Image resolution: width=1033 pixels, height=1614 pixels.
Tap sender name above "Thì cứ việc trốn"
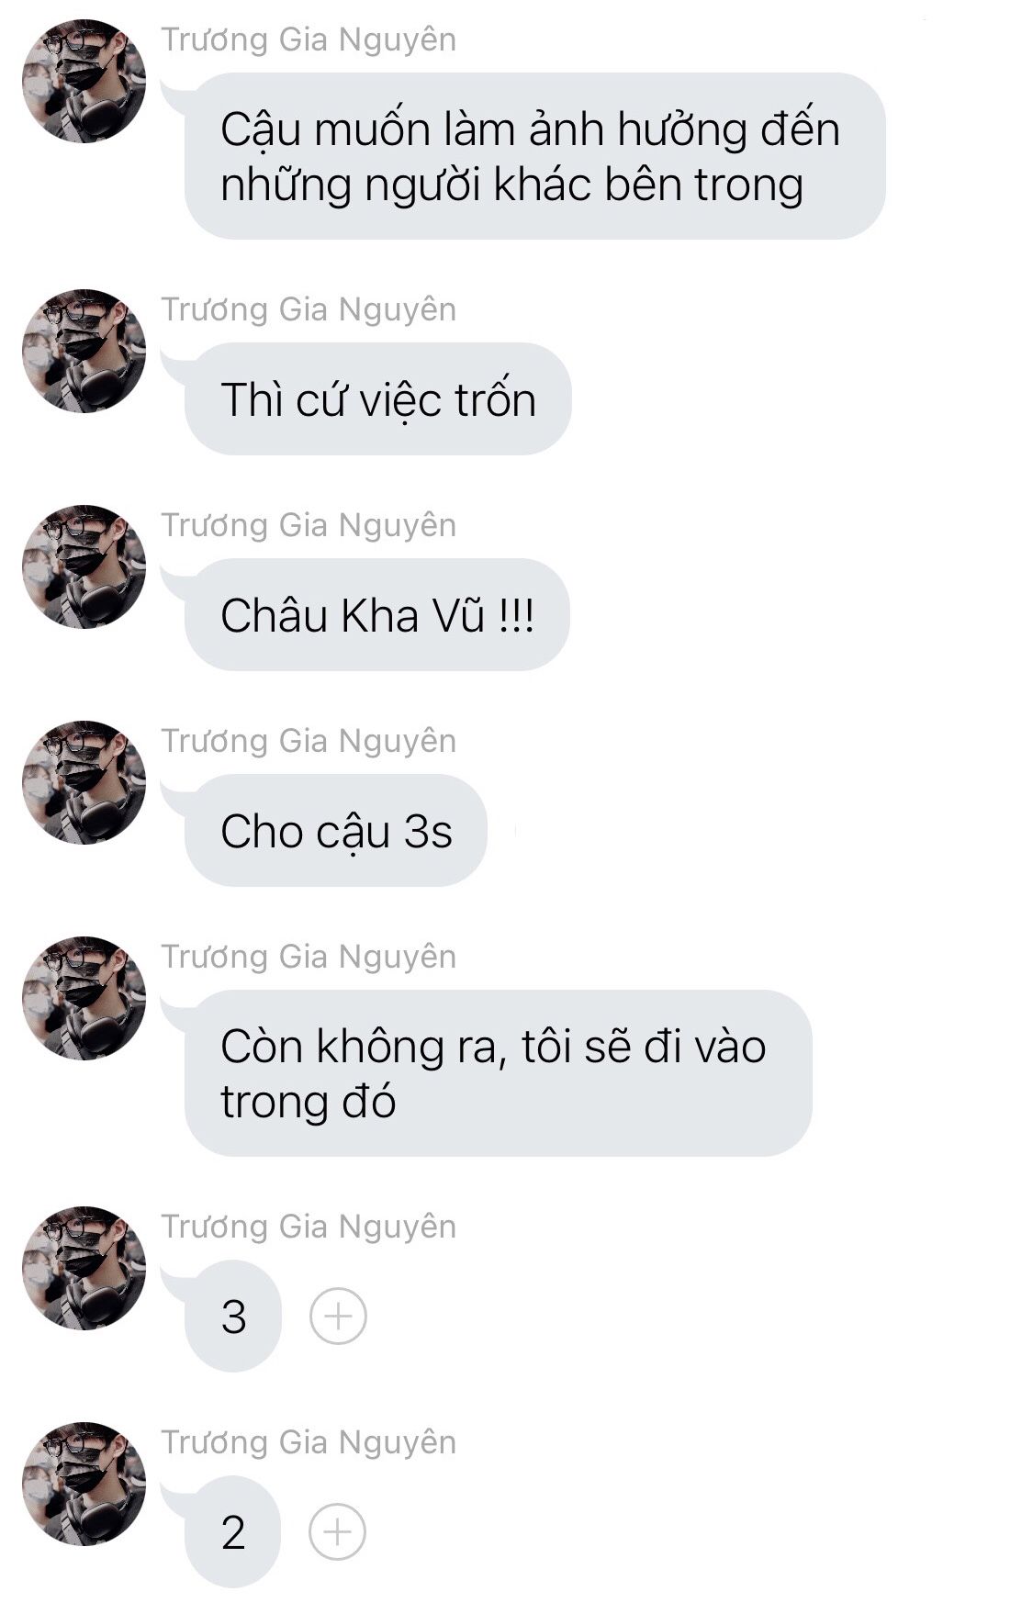coord(309,309)
